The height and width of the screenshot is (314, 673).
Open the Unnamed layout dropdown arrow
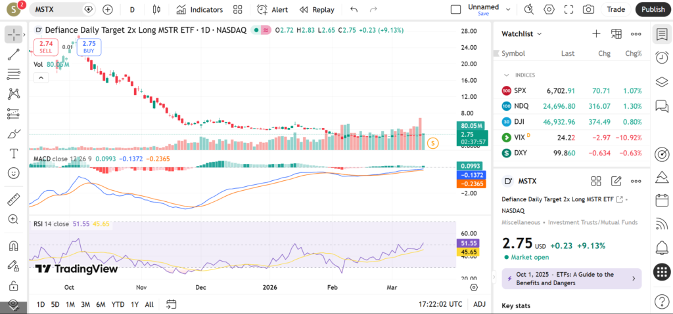tap(507, 10)
